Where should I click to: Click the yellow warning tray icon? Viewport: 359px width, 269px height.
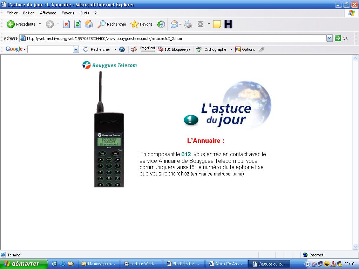coord(339,264)
